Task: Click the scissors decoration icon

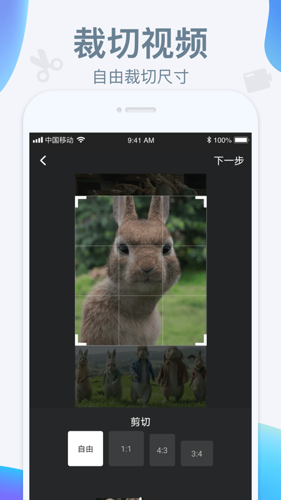Action: pyautogui.click(x=45, y=66)
